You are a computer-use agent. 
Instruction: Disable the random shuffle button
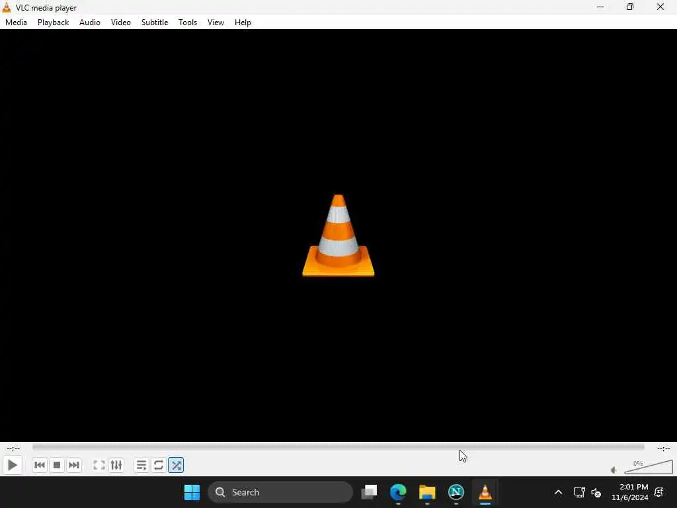pos(176,465)
